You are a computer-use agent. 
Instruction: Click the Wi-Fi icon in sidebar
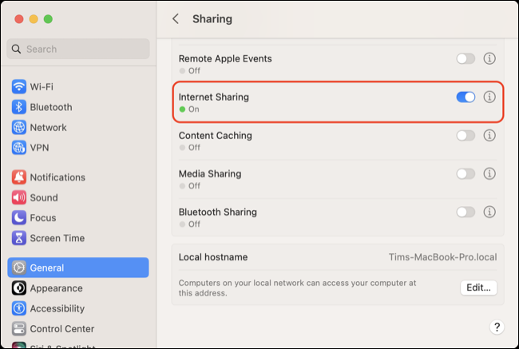click(19, 86)
